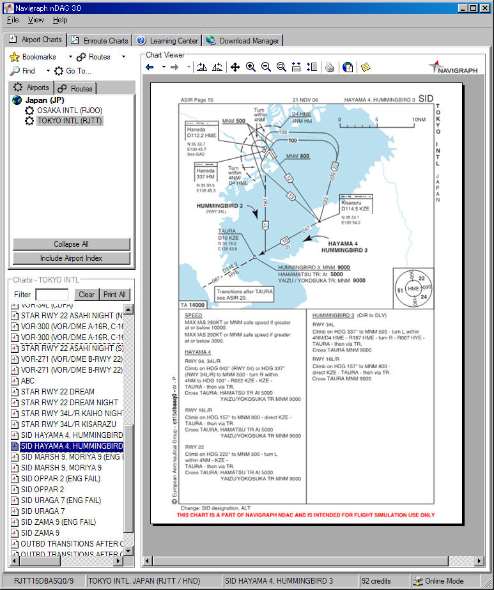The width and height of the screenshot is (494, 590).
Task: Click the Collapse All button
Action: (x=72, y=244)
